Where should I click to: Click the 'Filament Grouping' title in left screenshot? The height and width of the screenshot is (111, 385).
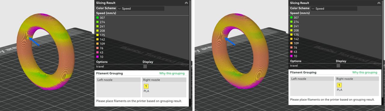coord(109,73)
